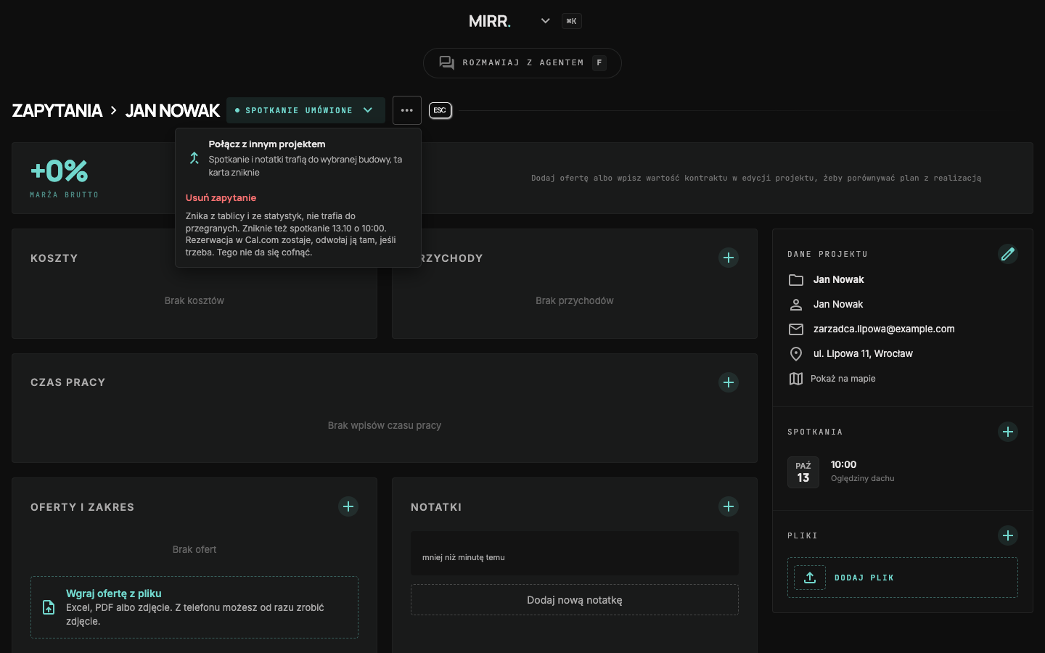Edit Dane projektu with pencil icon
1045x653 pixels.
click(x=1007, y=254)
